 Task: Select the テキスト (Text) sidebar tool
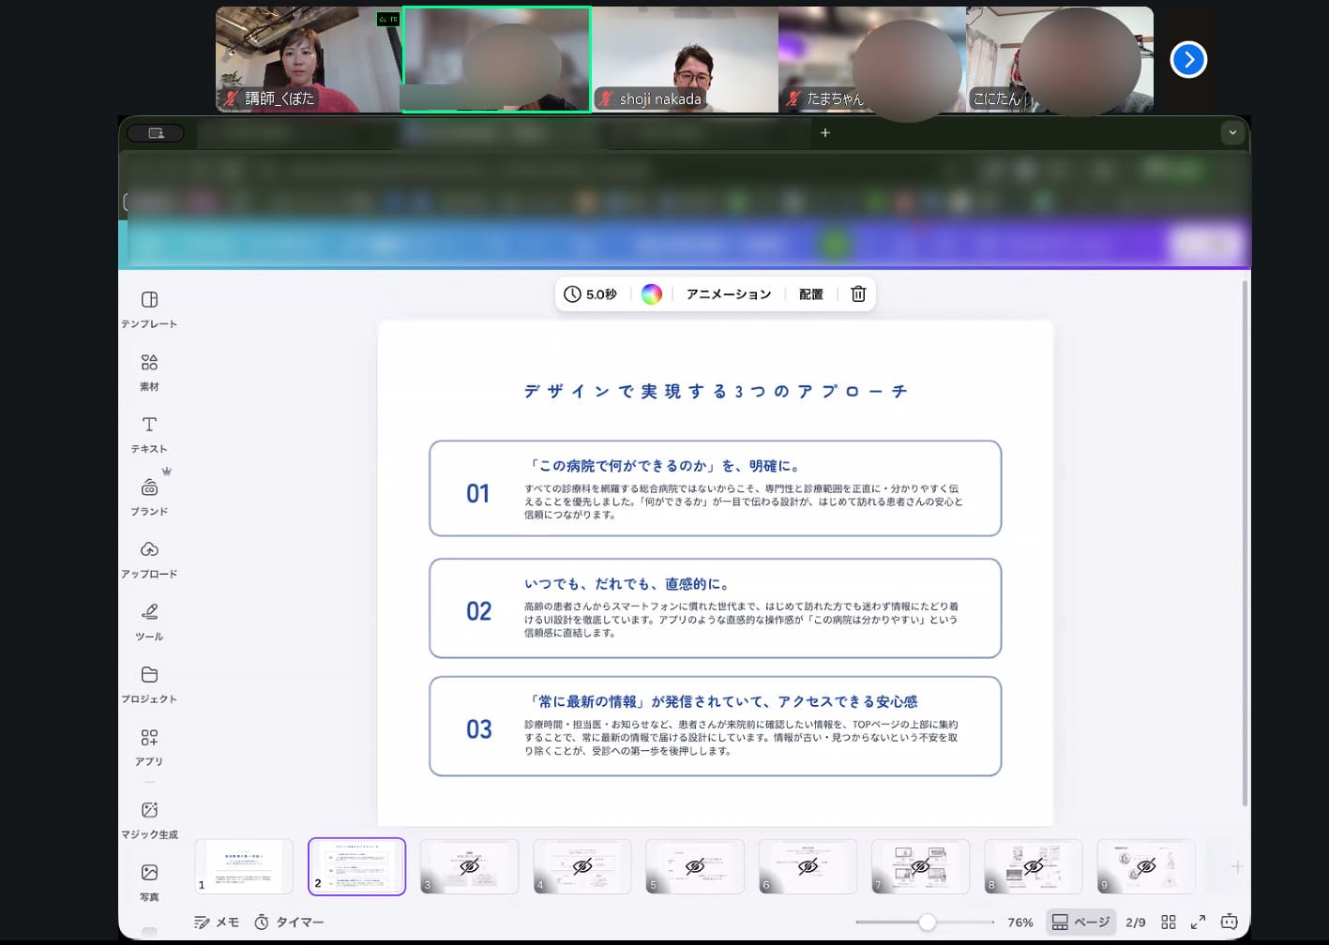148,432
